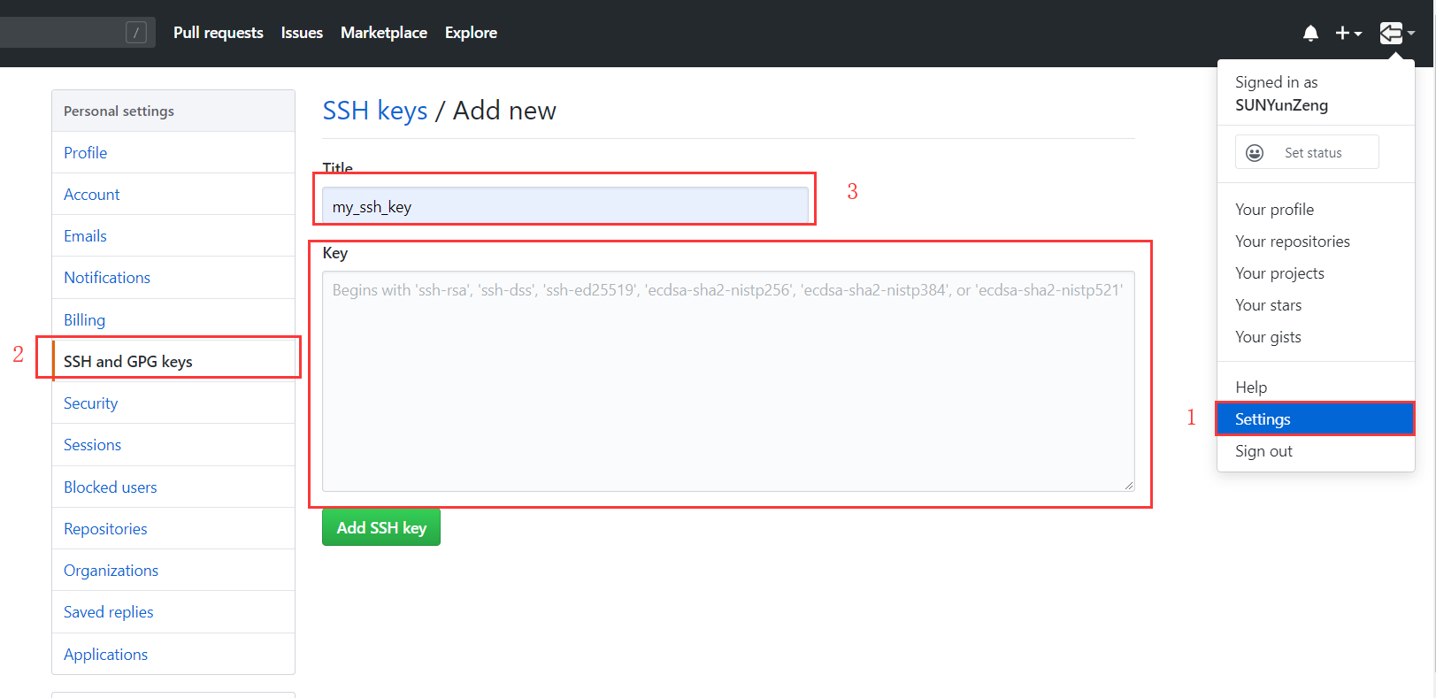Click the slash search shortcut icon
The height and width of the screenshot is (698, 1436).
(136, 33)
